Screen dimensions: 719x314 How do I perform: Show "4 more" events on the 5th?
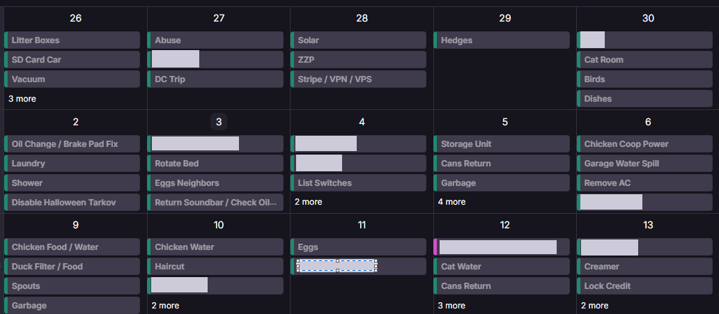tap(451, 202)
